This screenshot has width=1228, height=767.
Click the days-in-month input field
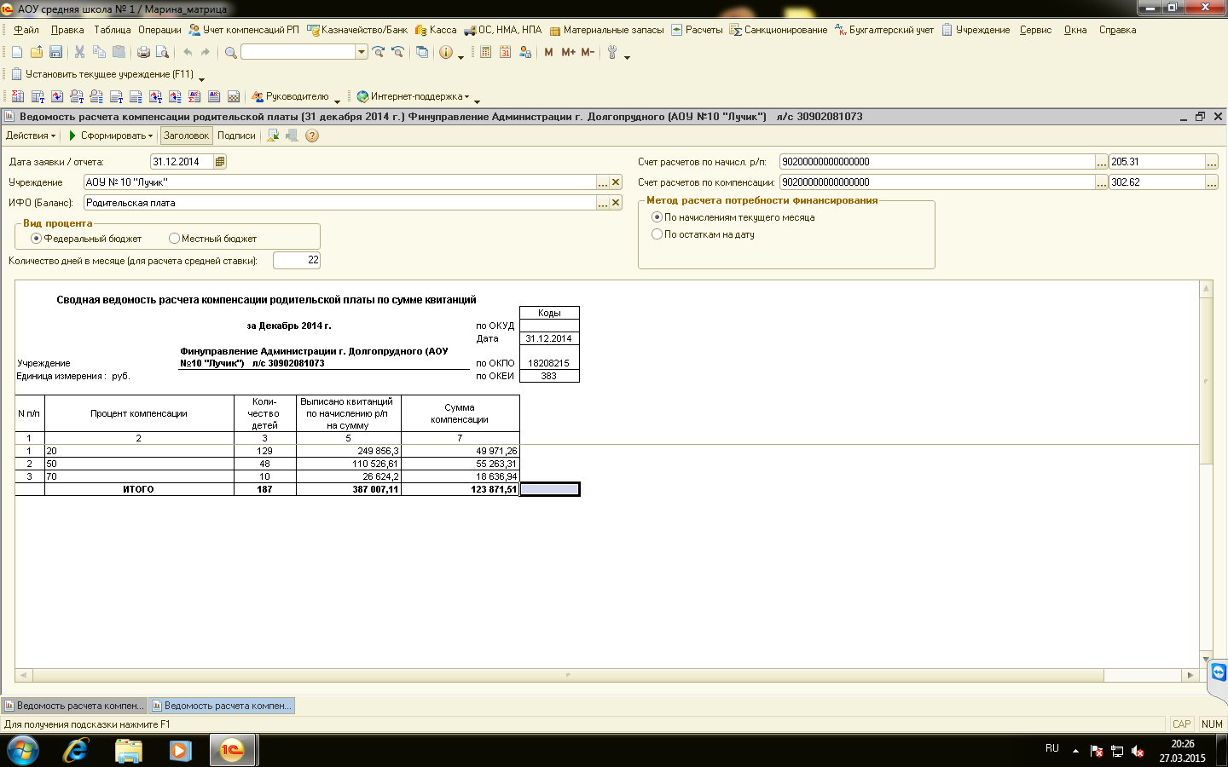[296, 260]
